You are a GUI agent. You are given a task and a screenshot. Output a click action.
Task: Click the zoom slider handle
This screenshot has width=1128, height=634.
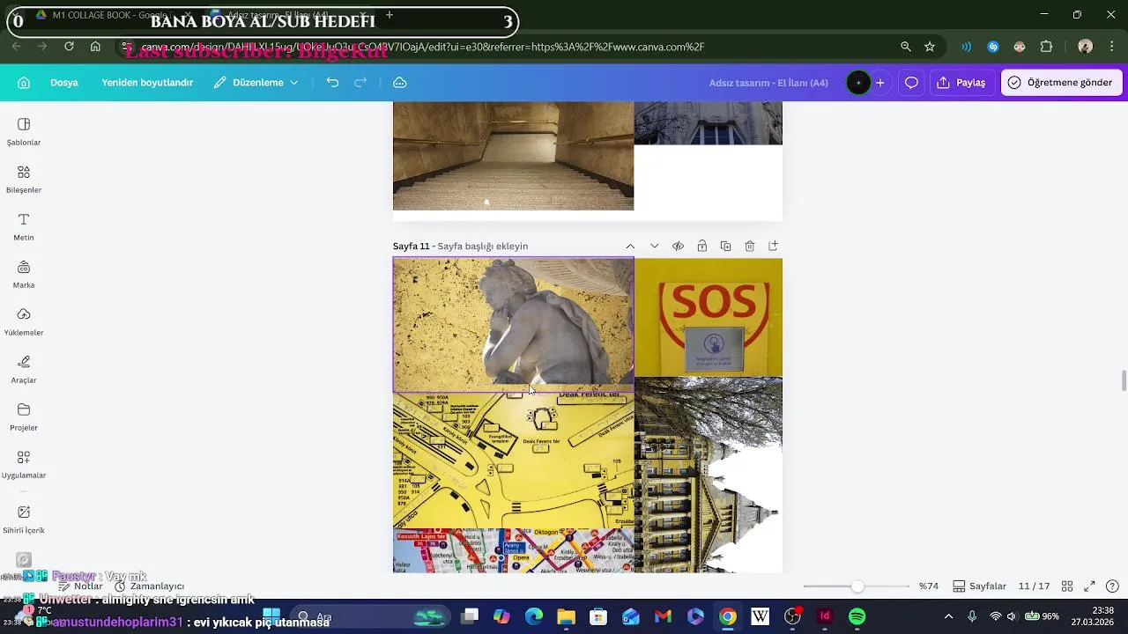click(857, 586)
